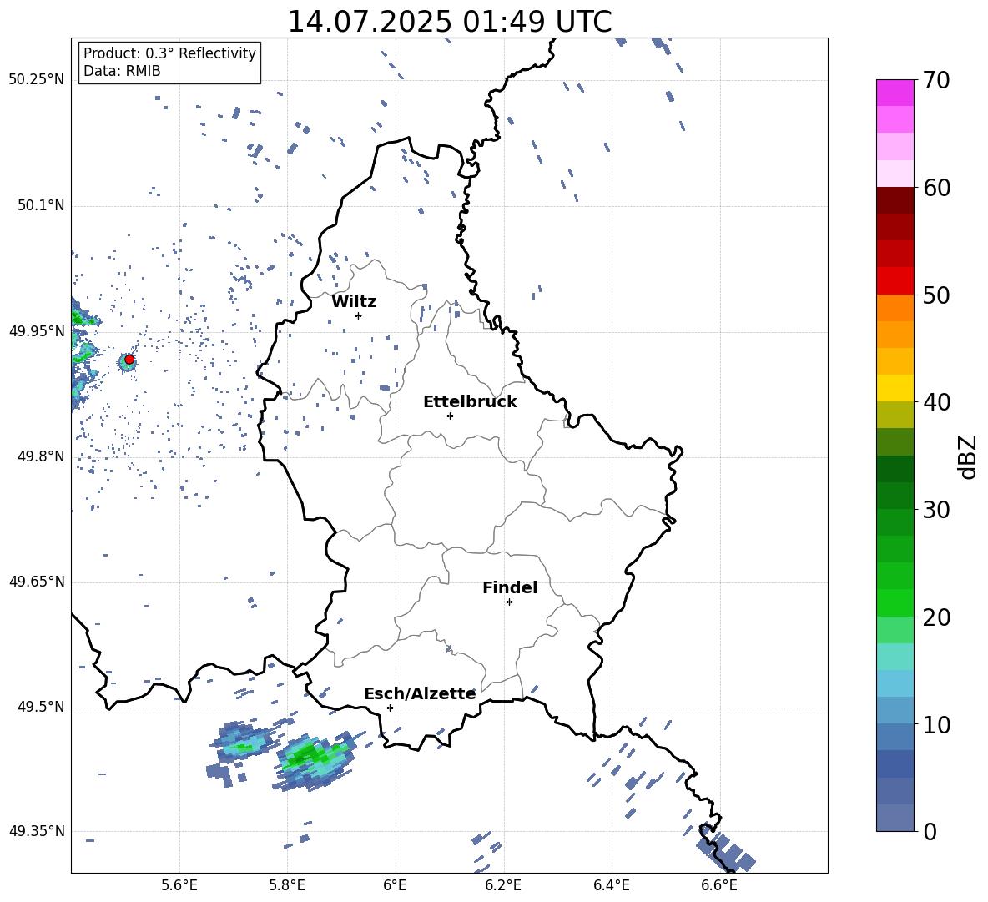Click the bright red colorbar segment above 50
Image resolution: width=988 pixels, height=902 pixels.
(x=895, y=281)
